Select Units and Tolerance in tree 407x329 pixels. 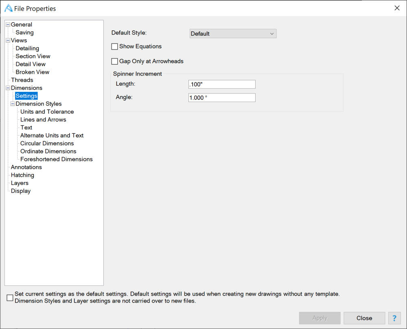tap(47, 112)
